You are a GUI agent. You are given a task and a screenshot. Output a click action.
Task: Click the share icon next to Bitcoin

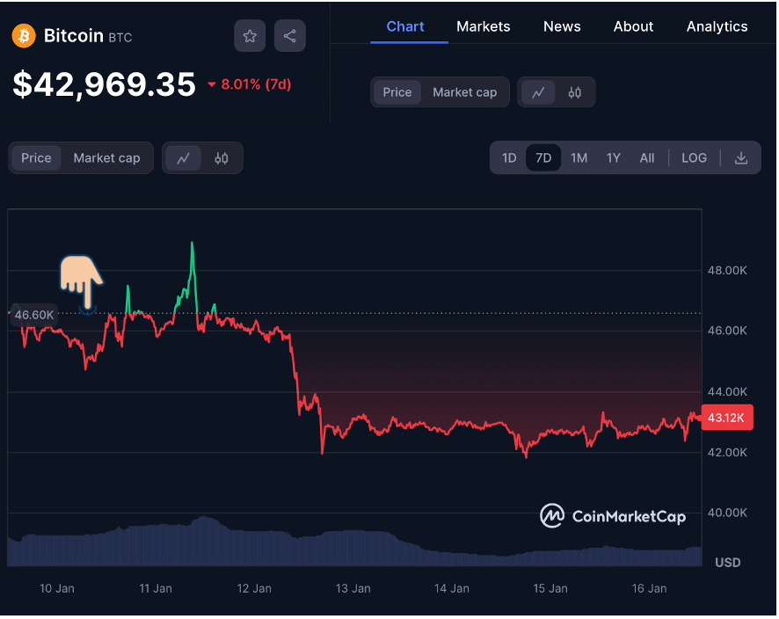coord(289,36)
